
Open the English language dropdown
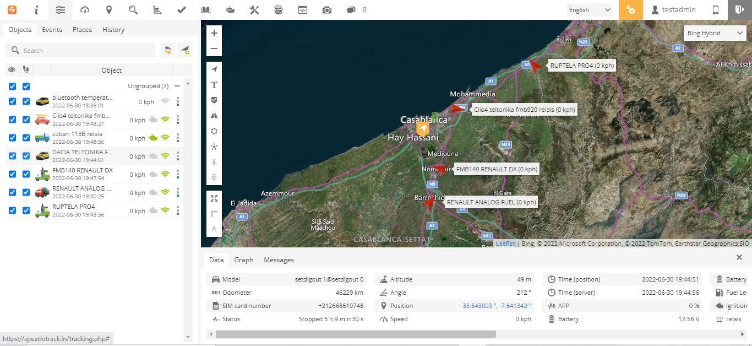(x=590, y=10)
